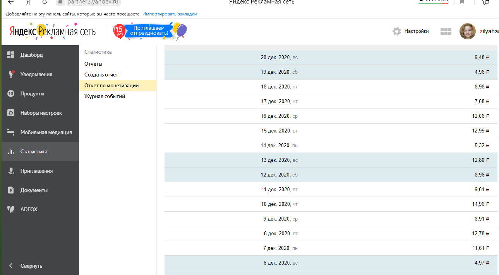Image resolution: width=499 pixels, height=275 pixels.
Task: Reload the page with the refresh icon
Action: (45, 2)
